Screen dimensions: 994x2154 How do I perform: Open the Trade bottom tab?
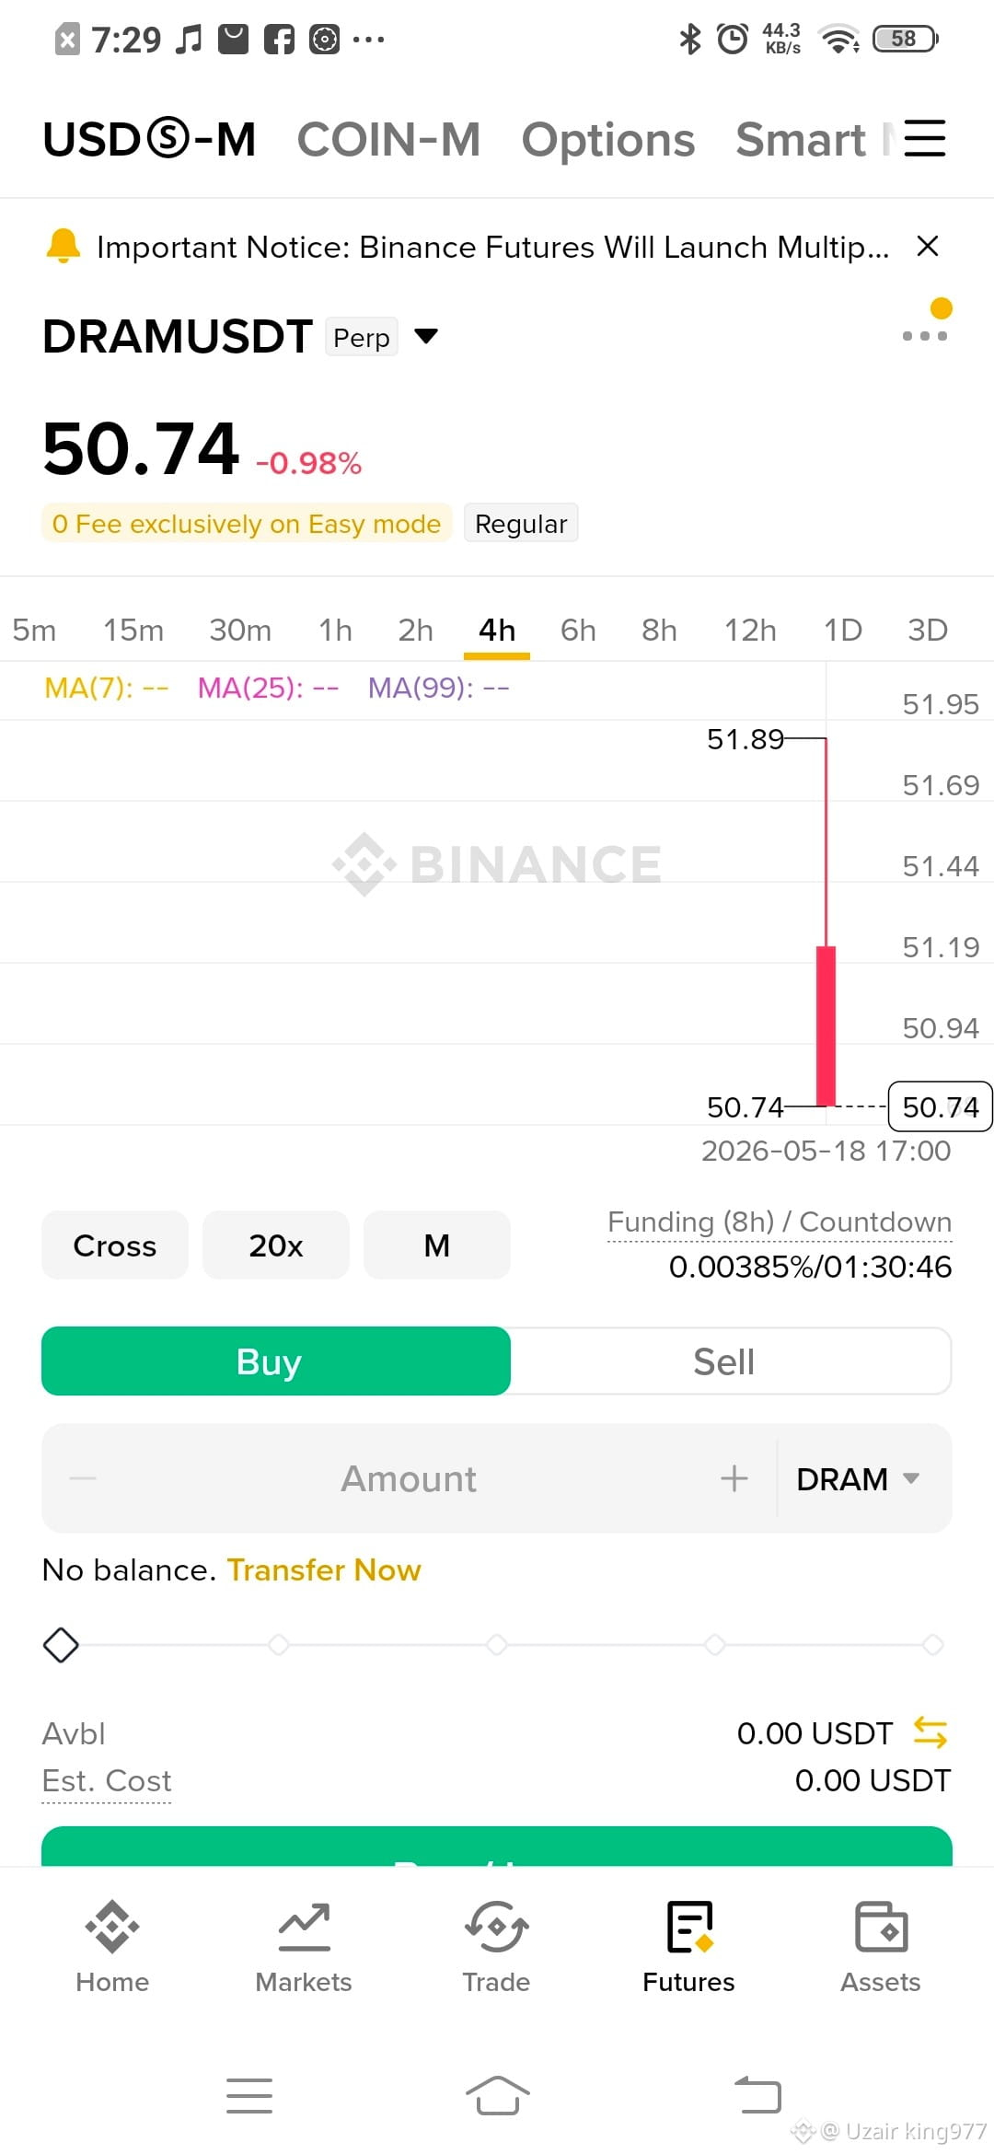[x=496, y=1946]
